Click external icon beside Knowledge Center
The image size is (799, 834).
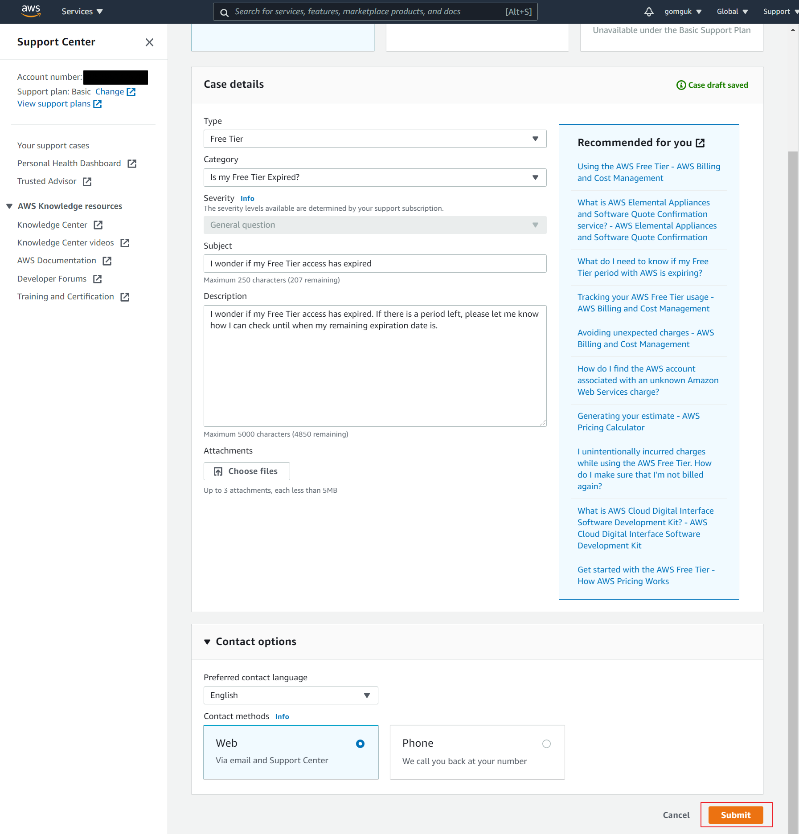click(98, 225)
